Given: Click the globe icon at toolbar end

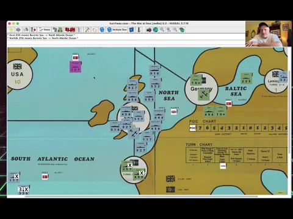Looking at the screenshot, I should [x=182, y=30].
